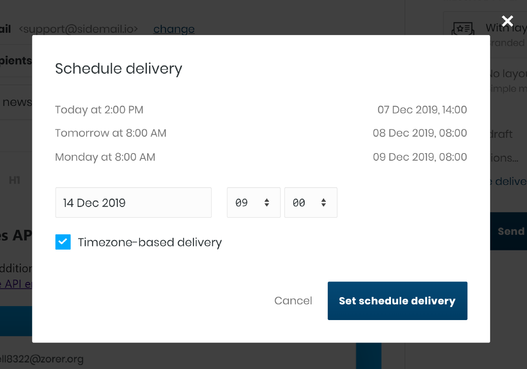Click the Timezone-based delivery label text
This screenshot has height=369, width=527.
click(x=150, y=242)
